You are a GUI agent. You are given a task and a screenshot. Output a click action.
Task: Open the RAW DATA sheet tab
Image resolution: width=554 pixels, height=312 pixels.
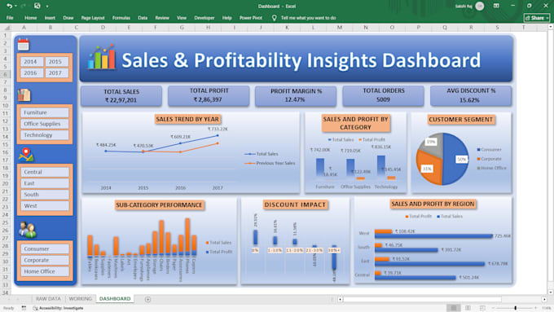point(48,299)
